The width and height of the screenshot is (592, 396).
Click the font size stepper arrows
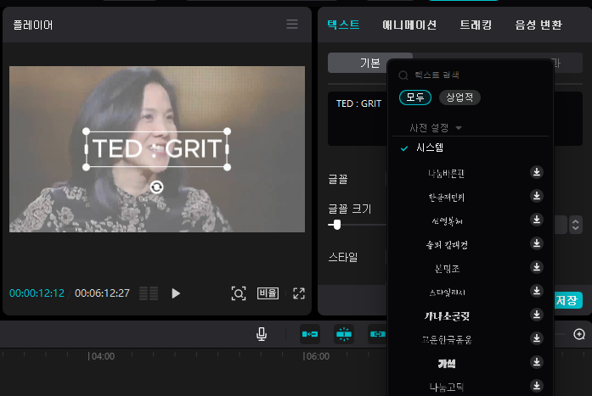pyautogui.click(x=575, y=225)
